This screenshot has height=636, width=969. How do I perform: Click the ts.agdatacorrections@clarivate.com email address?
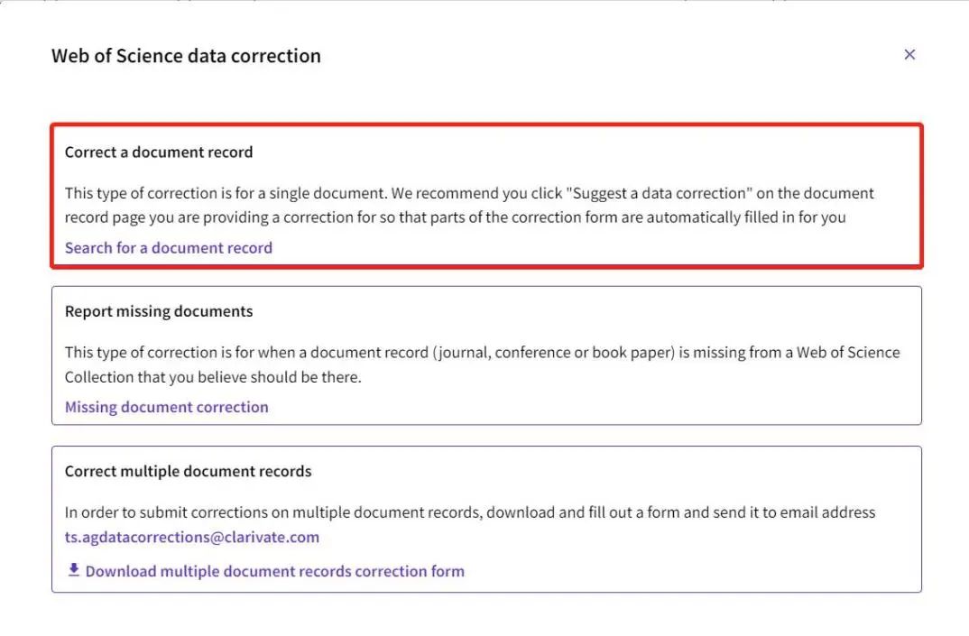coord(192,537)
